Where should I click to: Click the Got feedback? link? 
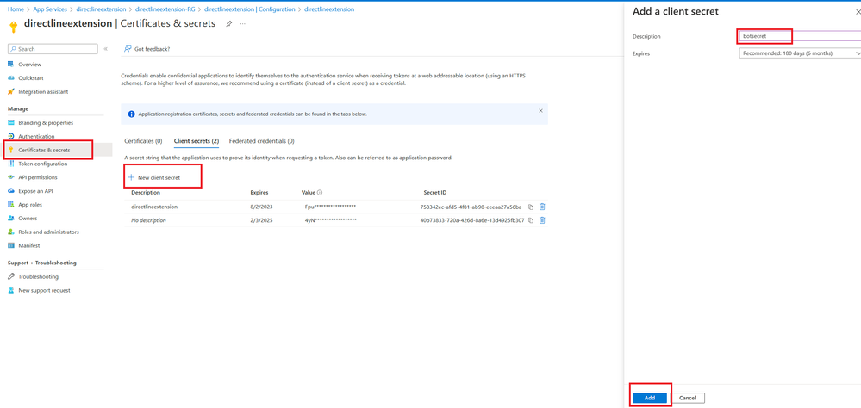click(x=152, y=49)
